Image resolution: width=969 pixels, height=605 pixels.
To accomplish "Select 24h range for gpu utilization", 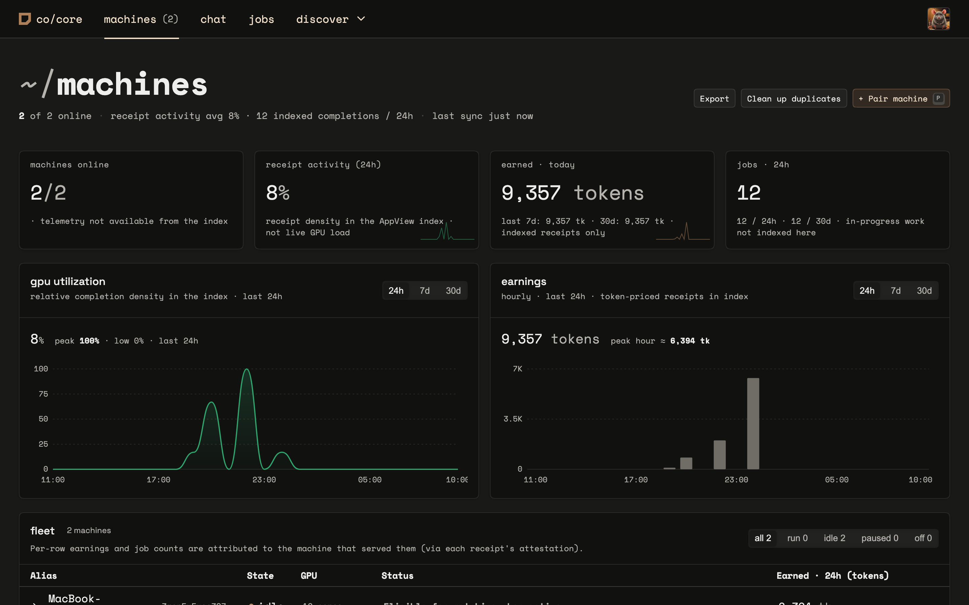I will point(396,290).
